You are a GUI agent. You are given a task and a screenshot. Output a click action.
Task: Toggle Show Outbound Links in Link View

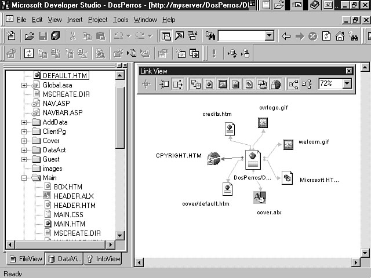pyautogui.click(x=177, y=84)
